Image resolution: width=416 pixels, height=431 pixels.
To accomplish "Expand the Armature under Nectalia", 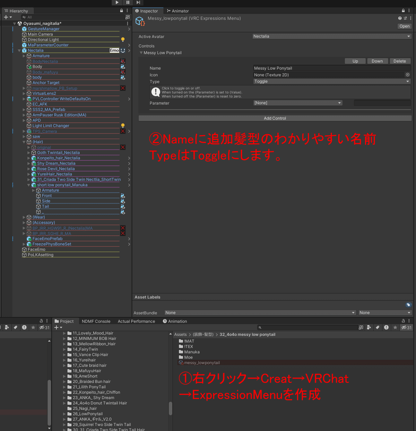I will (x=24, y=56).
